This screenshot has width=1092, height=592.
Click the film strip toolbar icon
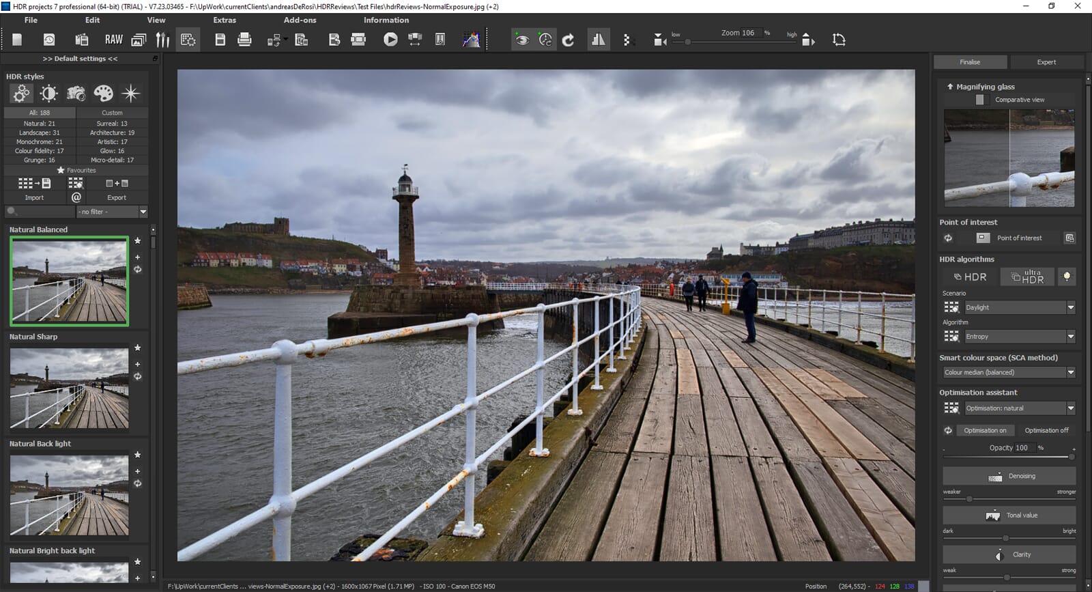click(358, 40)
